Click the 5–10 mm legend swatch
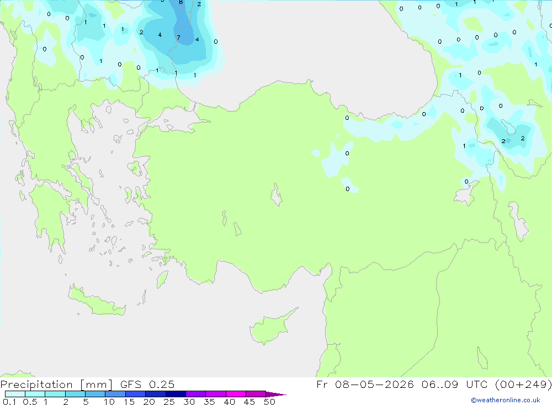This screenshot has height=405, width=552. [x=95, y=394]
